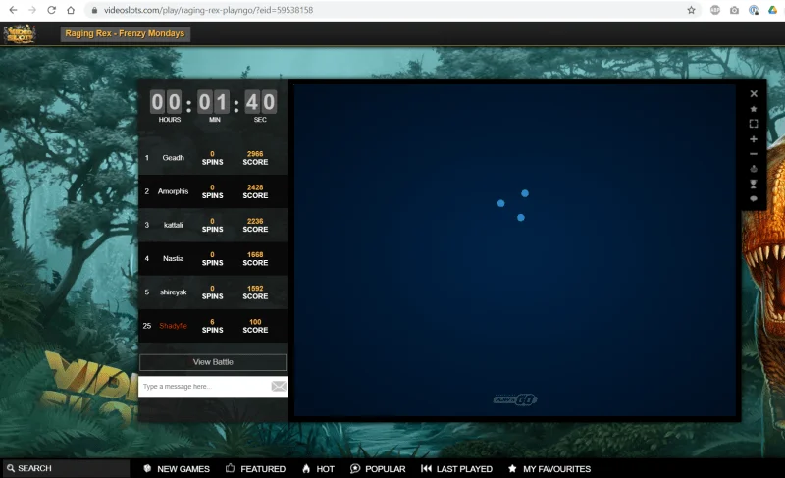This screenshot has width=785, height=478.
Task: Click the thumbs-up icon beside Featured
Action: (x=230, y=468)
